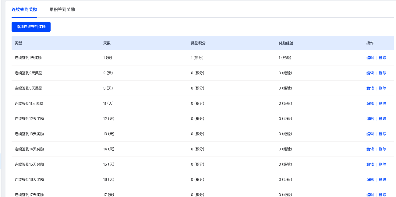Click the 添加连续签到奖励 button
396x197 pixels.
tap(31, 27)
